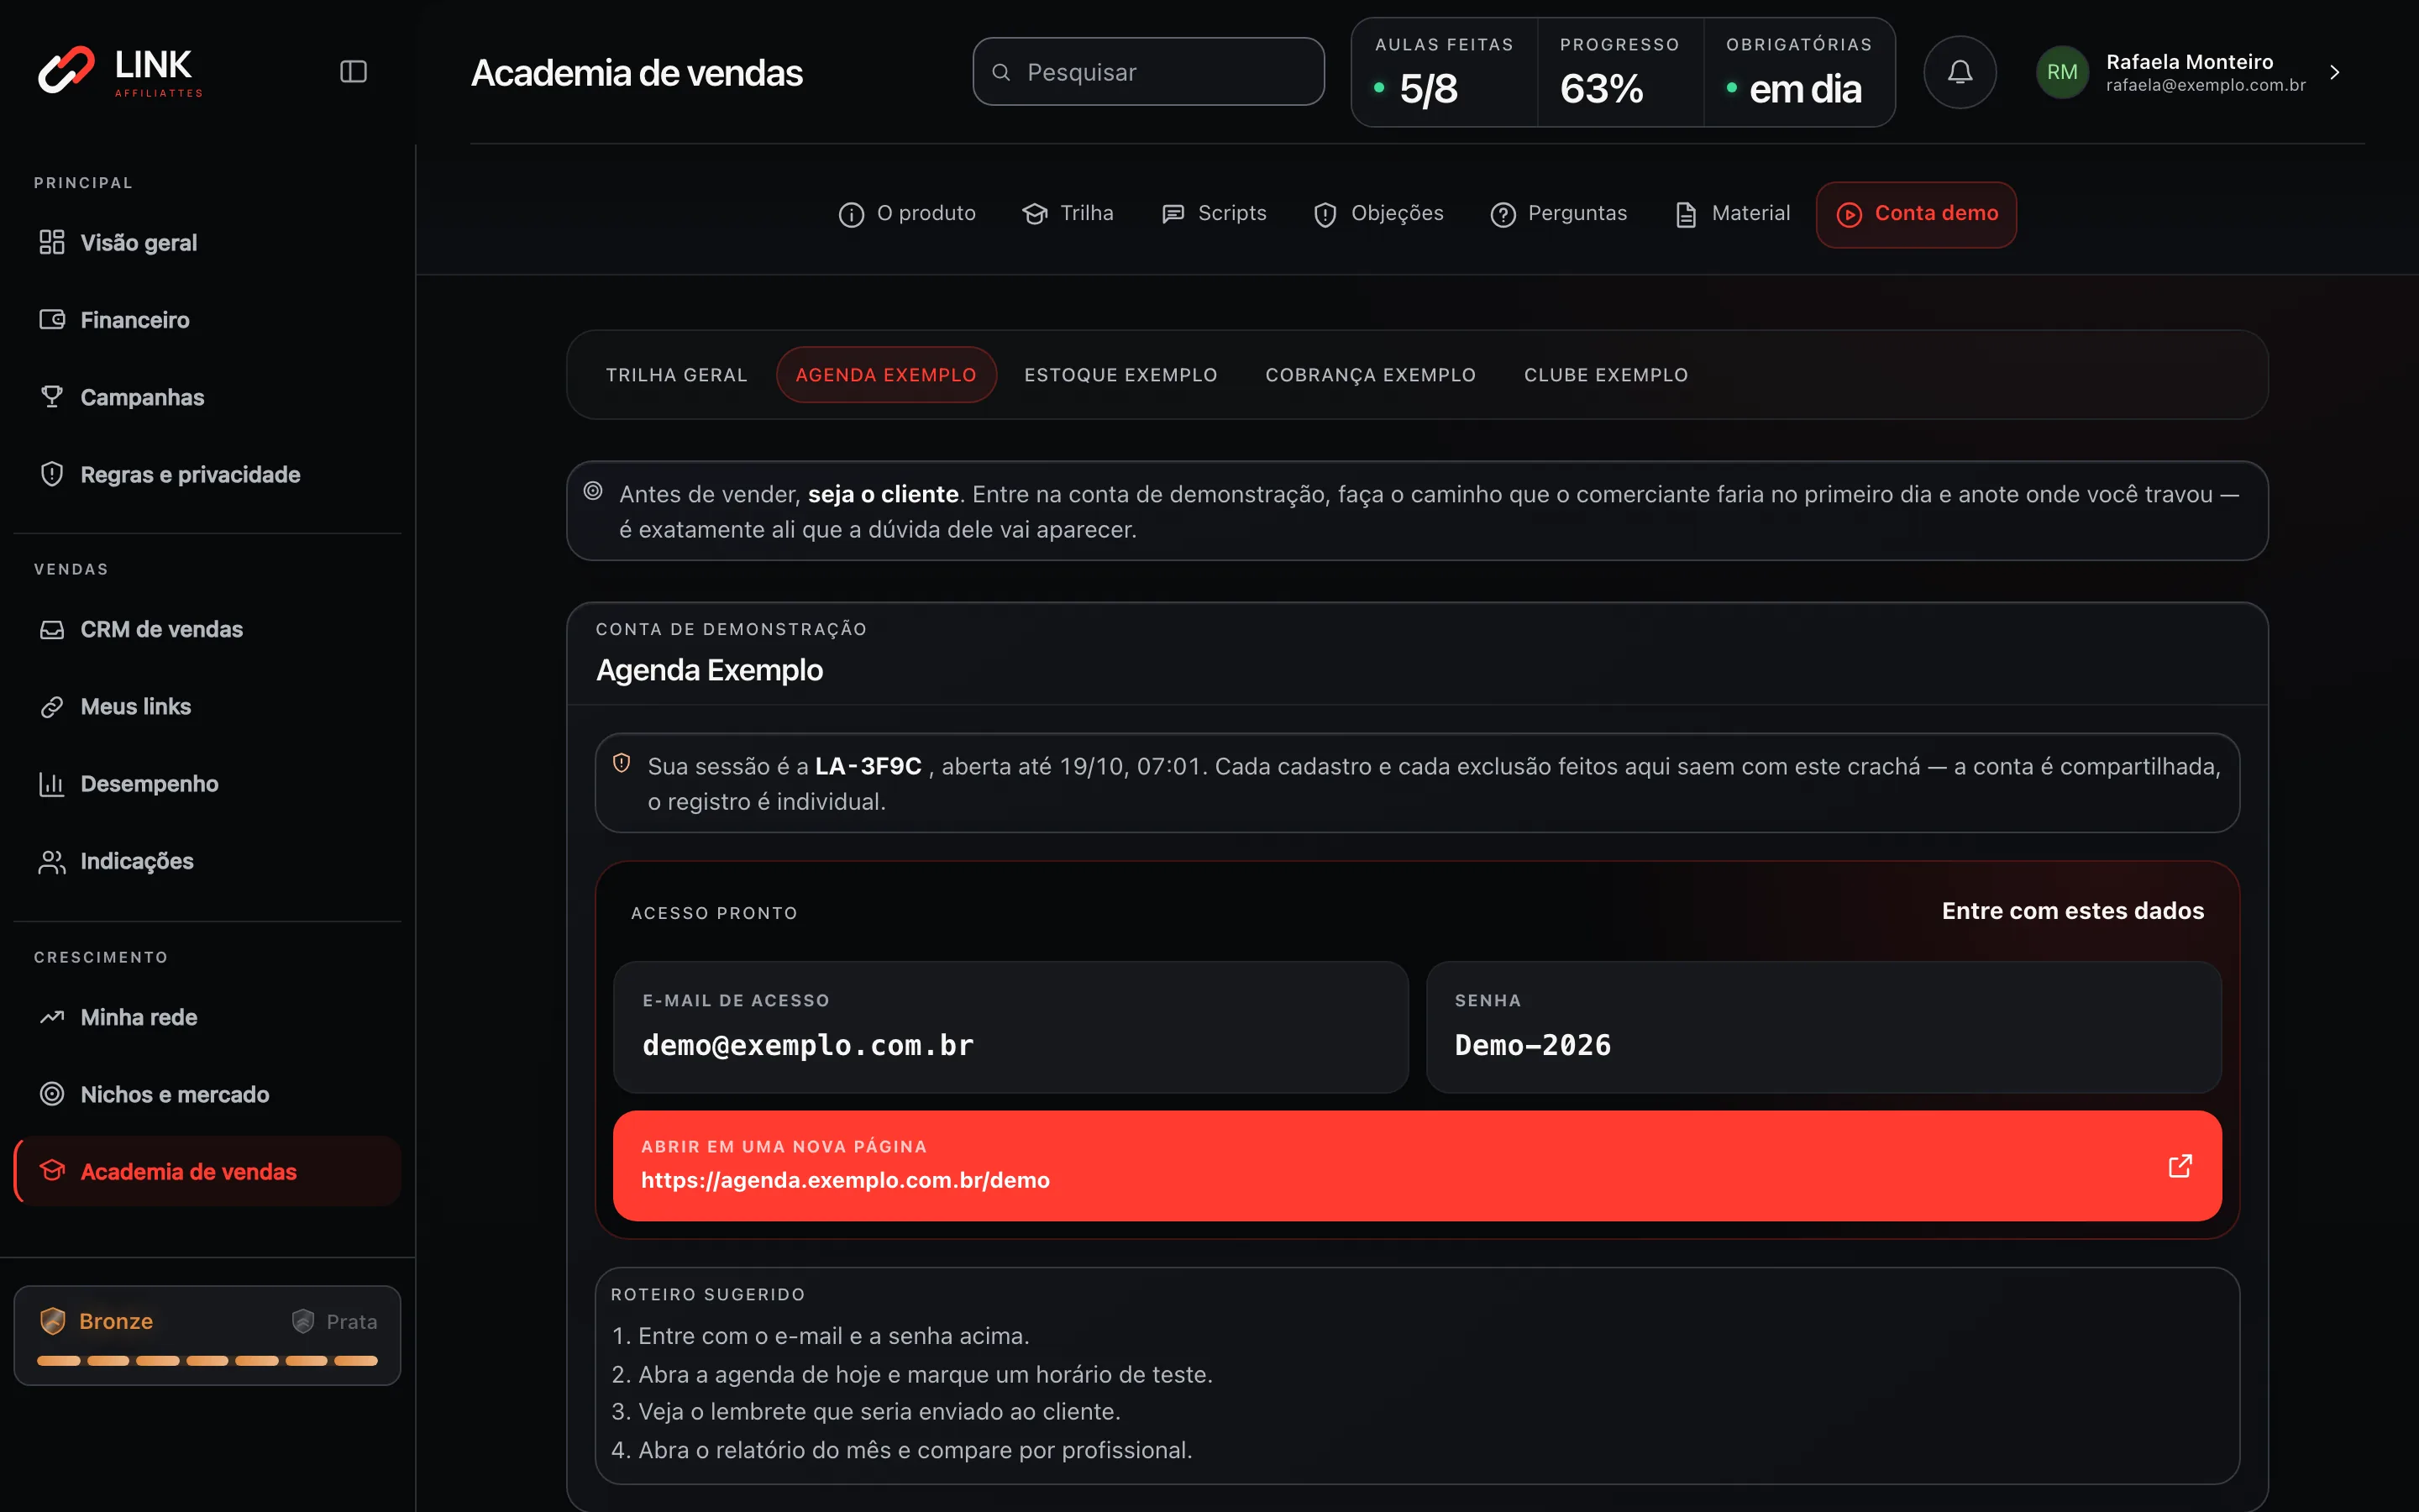
Task: Open the agenda demo link in new page
Action: point(1416,1165)
